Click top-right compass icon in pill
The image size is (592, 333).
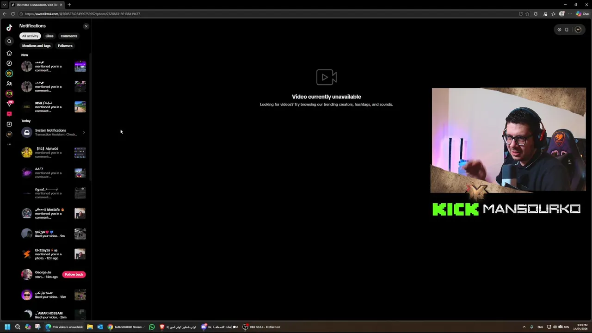(x=559, y=30)
